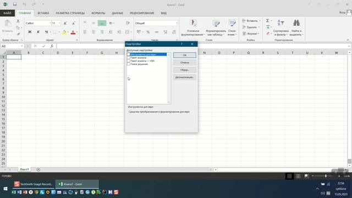Viewport: 352px width, 198px height.
Task: Decrease font size with small A icon
Action: (74, 23)
